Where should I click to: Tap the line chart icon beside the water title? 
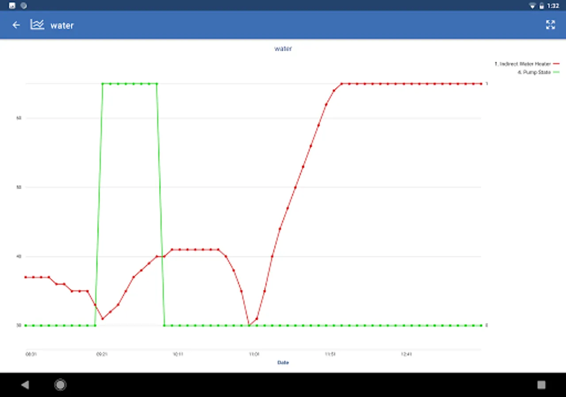point(37,24)
